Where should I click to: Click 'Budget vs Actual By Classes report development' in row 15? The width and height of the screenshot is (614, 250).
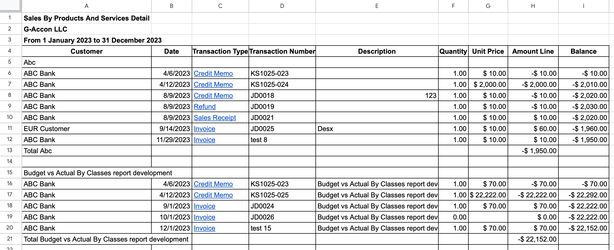(x=98, y=173)
